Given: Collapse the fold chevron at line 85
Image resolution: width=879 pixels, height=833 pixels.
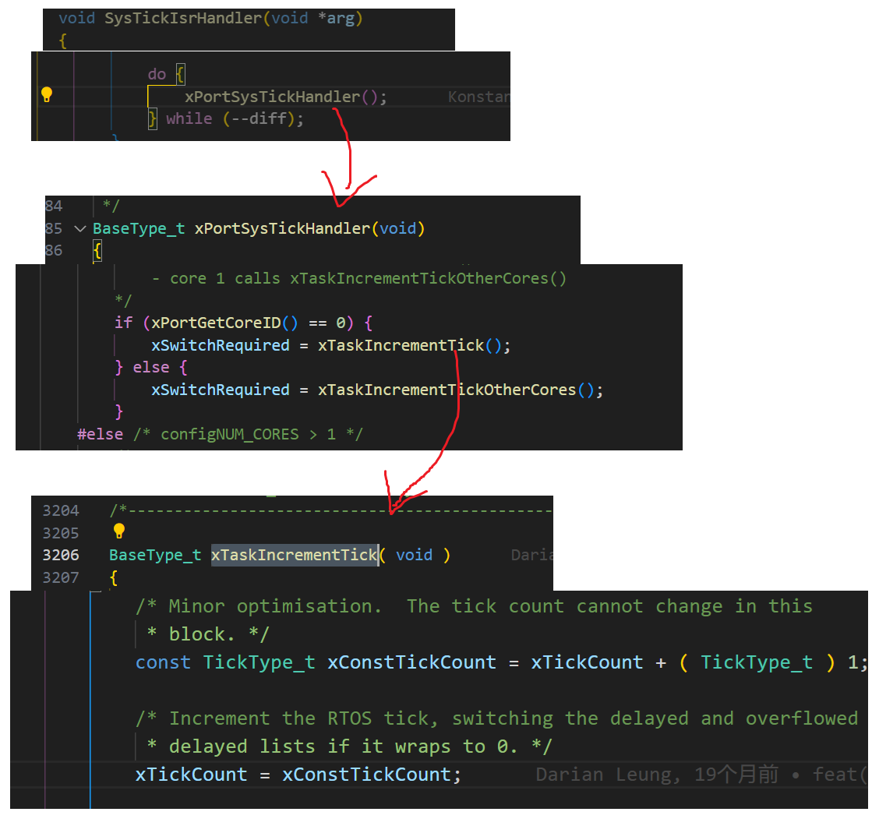Looking at the screenshot, I should pos(80,229).
